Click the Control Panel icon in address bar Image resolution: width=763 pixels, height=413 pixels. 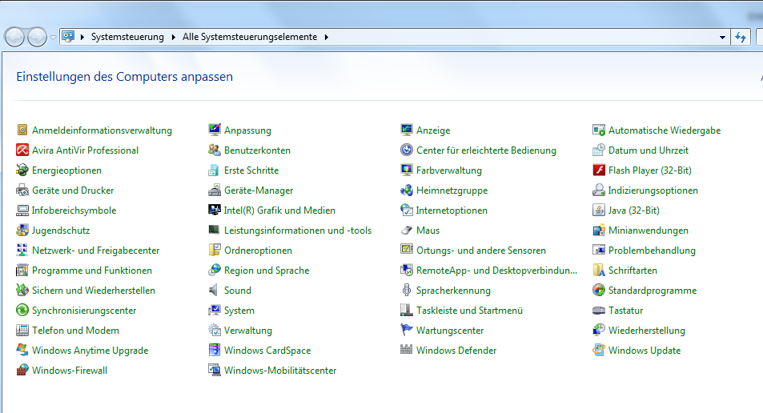click(x=68, y=37)
